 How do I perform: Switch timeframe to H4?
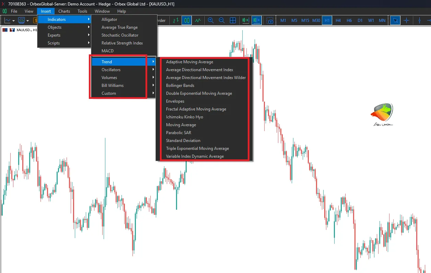[x=338, y=21]
